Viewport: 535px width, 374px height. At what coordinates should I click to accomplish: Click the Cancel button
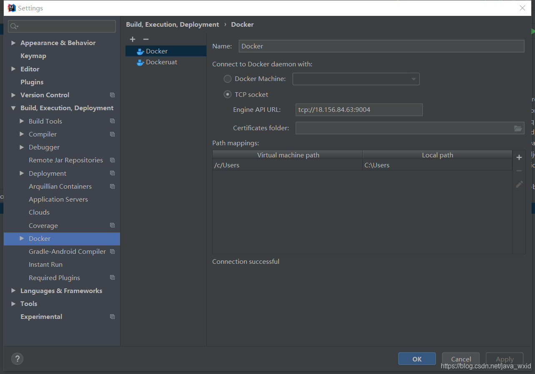(461, 359)
